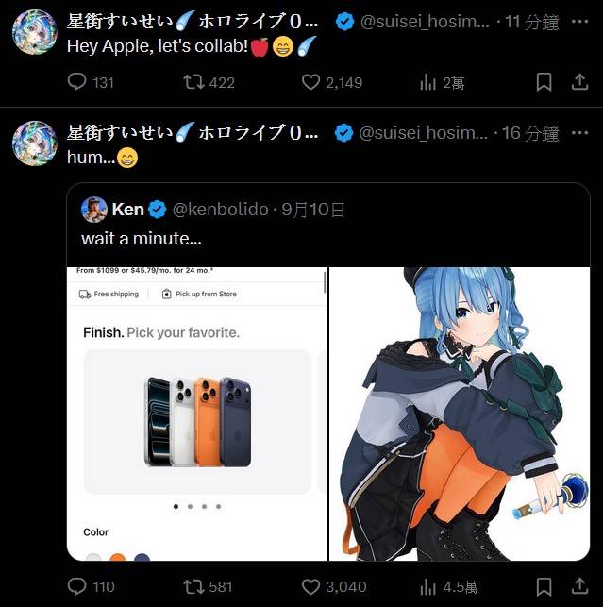The width and height of the screenshot is (603, 607).
Task: Bookmark the "hum..." quote tweet
Action: coord(544,587)
